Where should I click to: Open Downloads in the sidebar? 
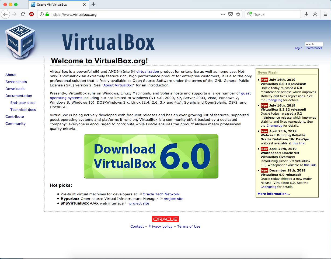point(15,89)
